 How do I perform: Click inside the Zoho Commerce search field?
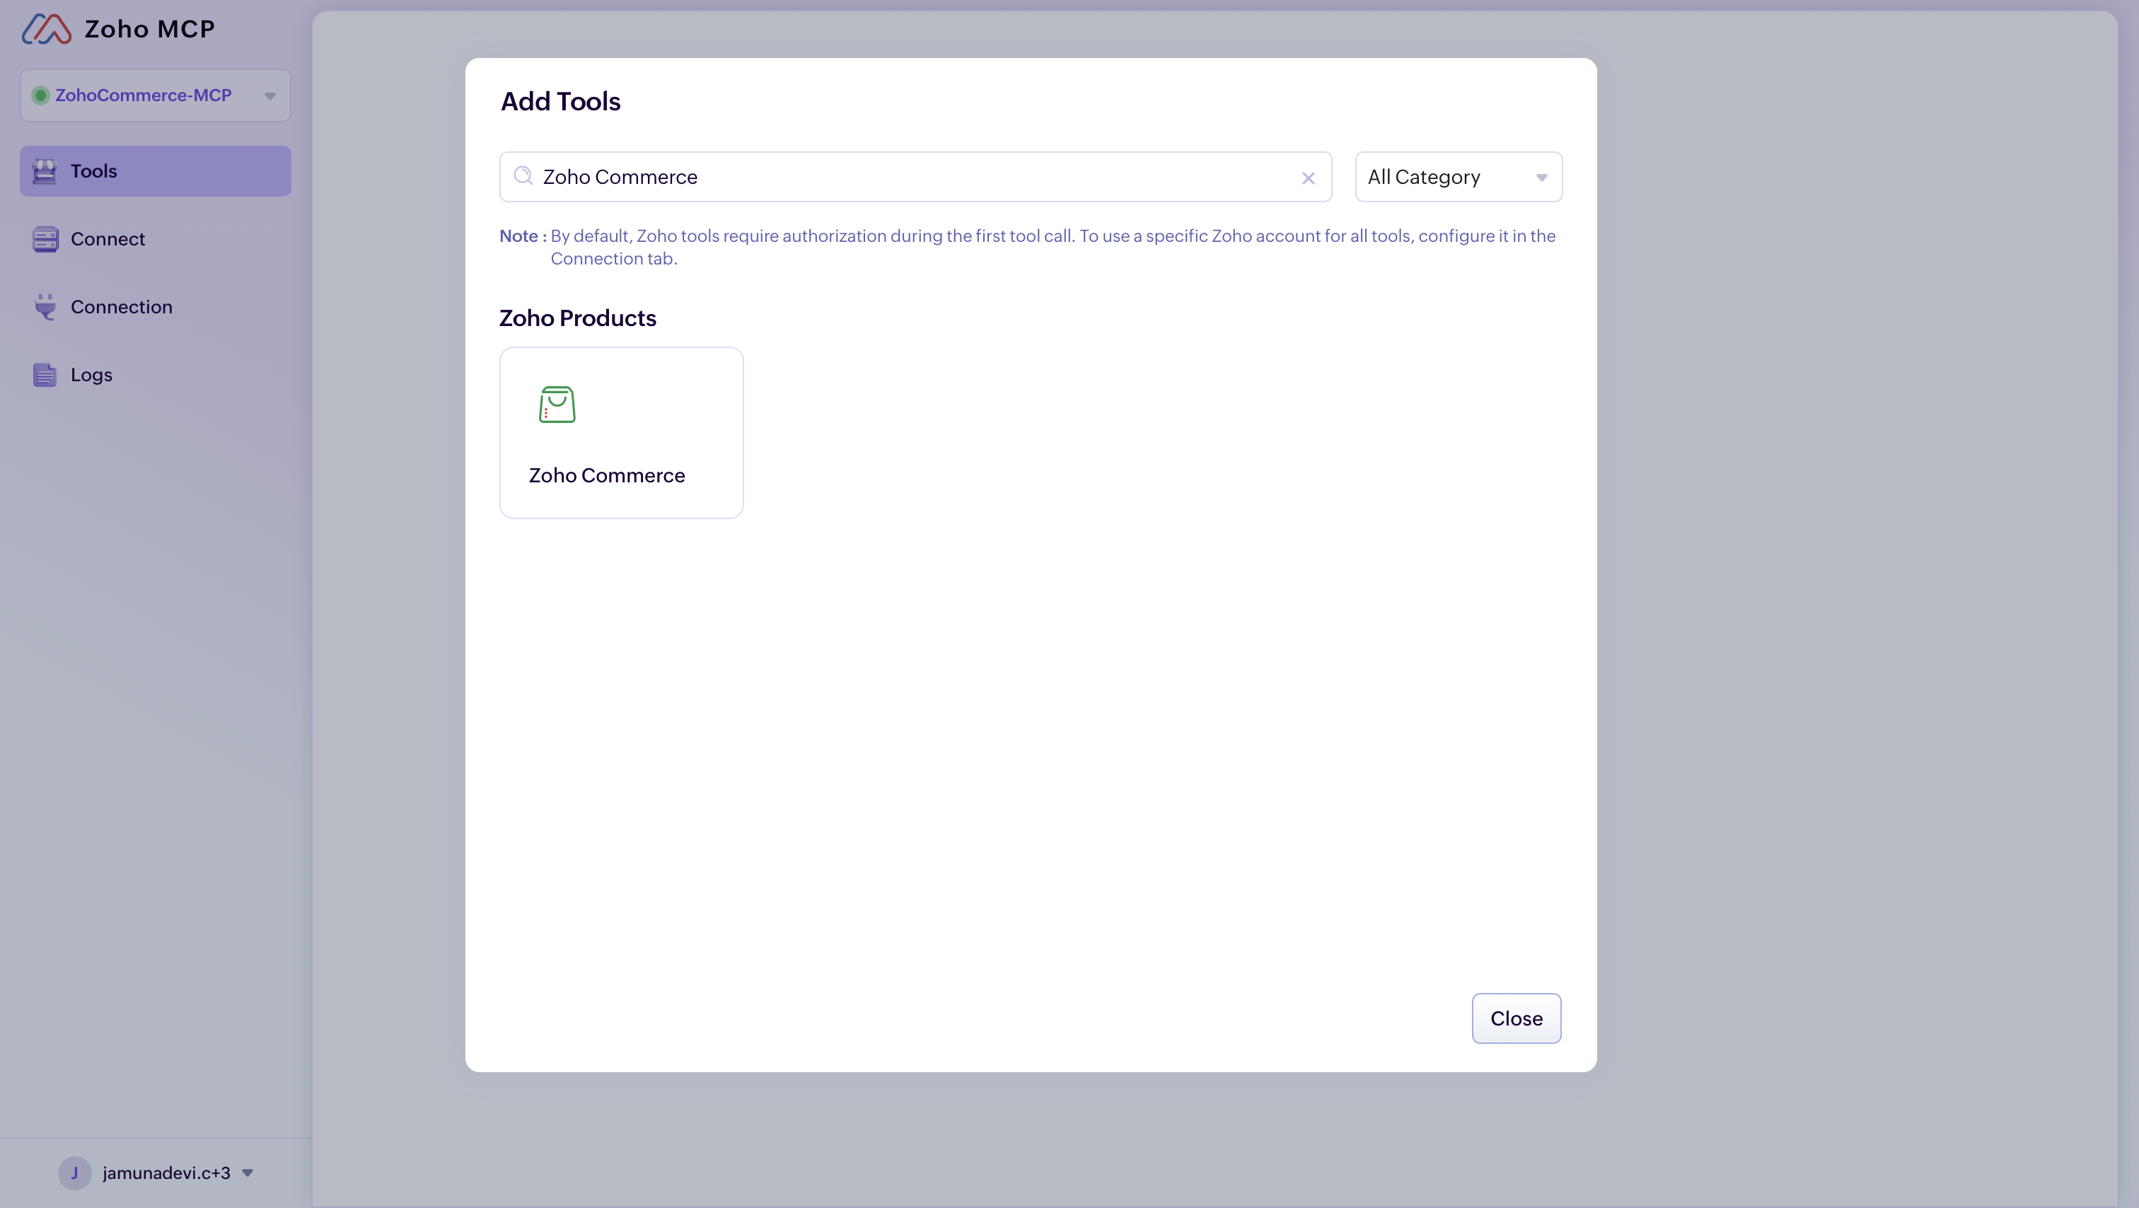pyautogui.click(x=830, y=176)
